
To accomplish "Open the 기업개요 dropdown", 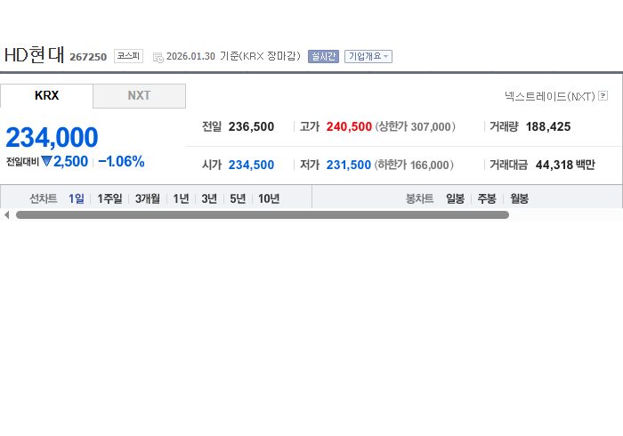I will coord(368,56).
